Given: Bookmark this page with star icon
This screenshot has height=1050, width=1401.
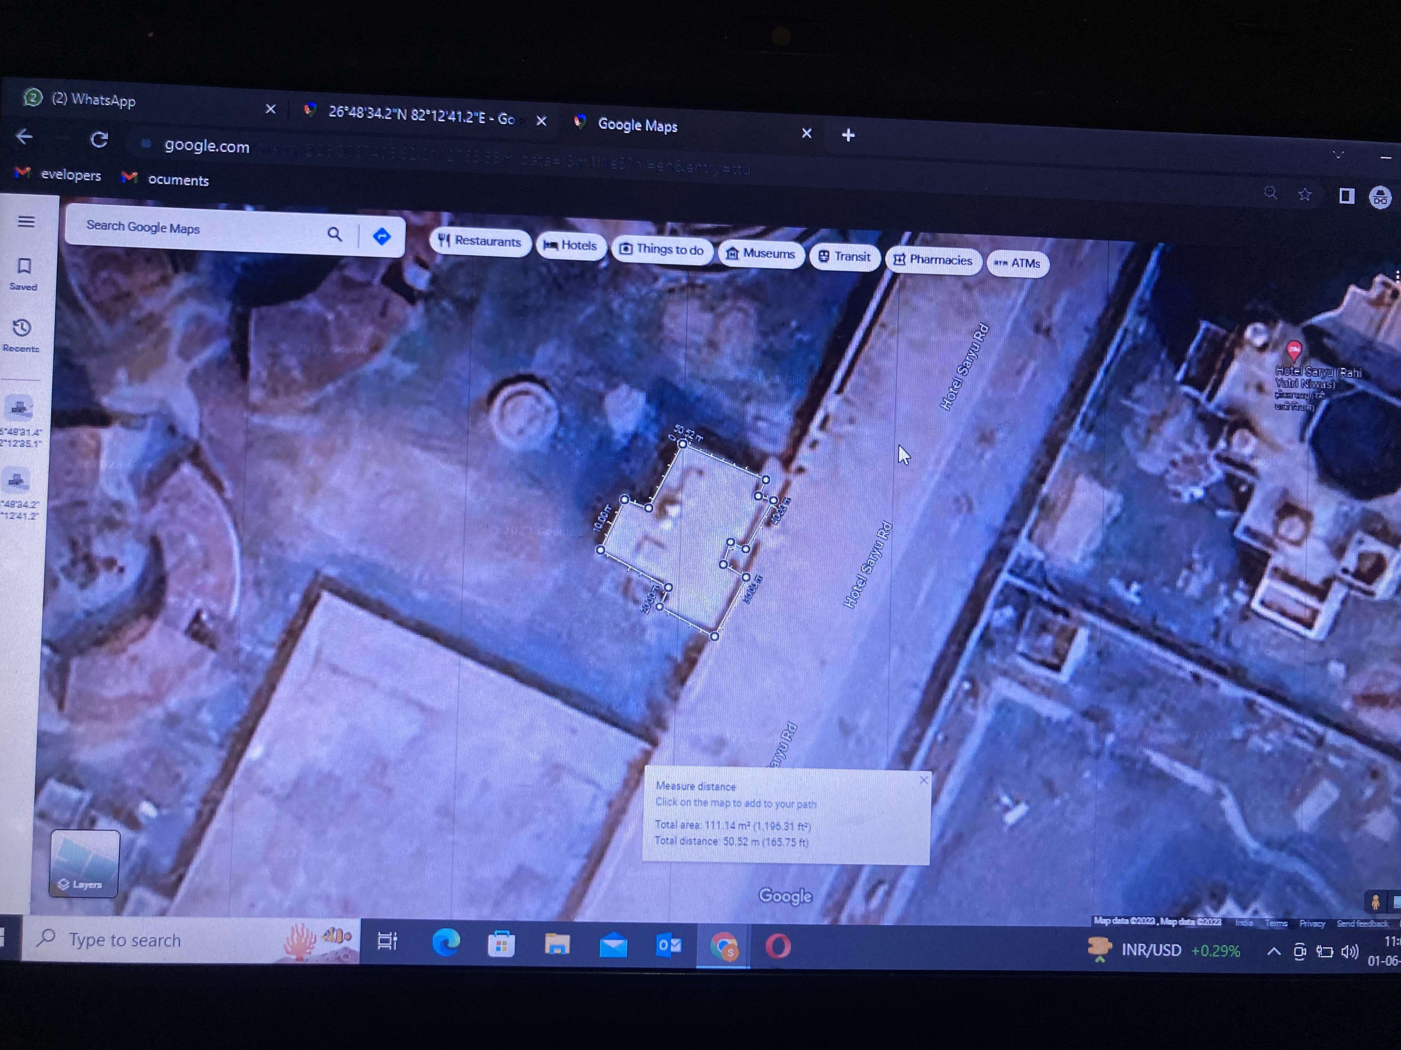Looking at the screenshot, I should [1304, 195].
